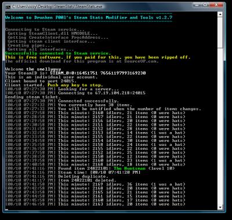The width and height of the screenshot is (232, 220).
Task: Click the 07:29:58 PM log line
Action: point(95,120)
